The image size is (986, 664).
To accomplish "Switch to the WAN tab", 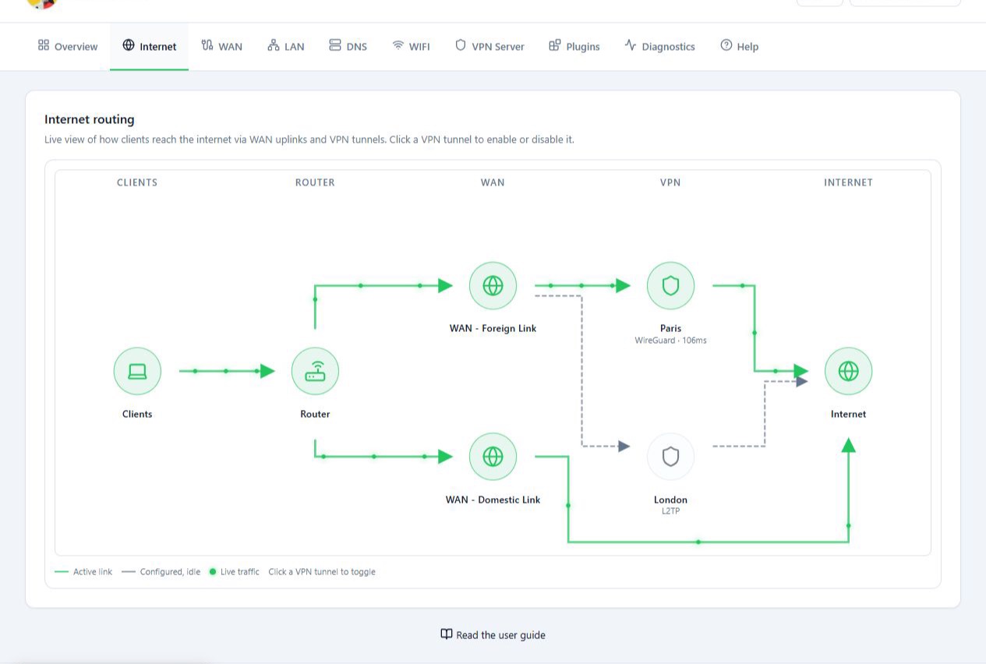I will click(x=222, y=47).
